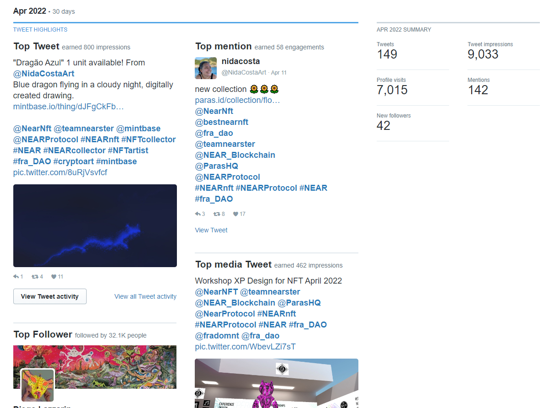Click retweet icon under Top Tweet image

click(35, 276)
